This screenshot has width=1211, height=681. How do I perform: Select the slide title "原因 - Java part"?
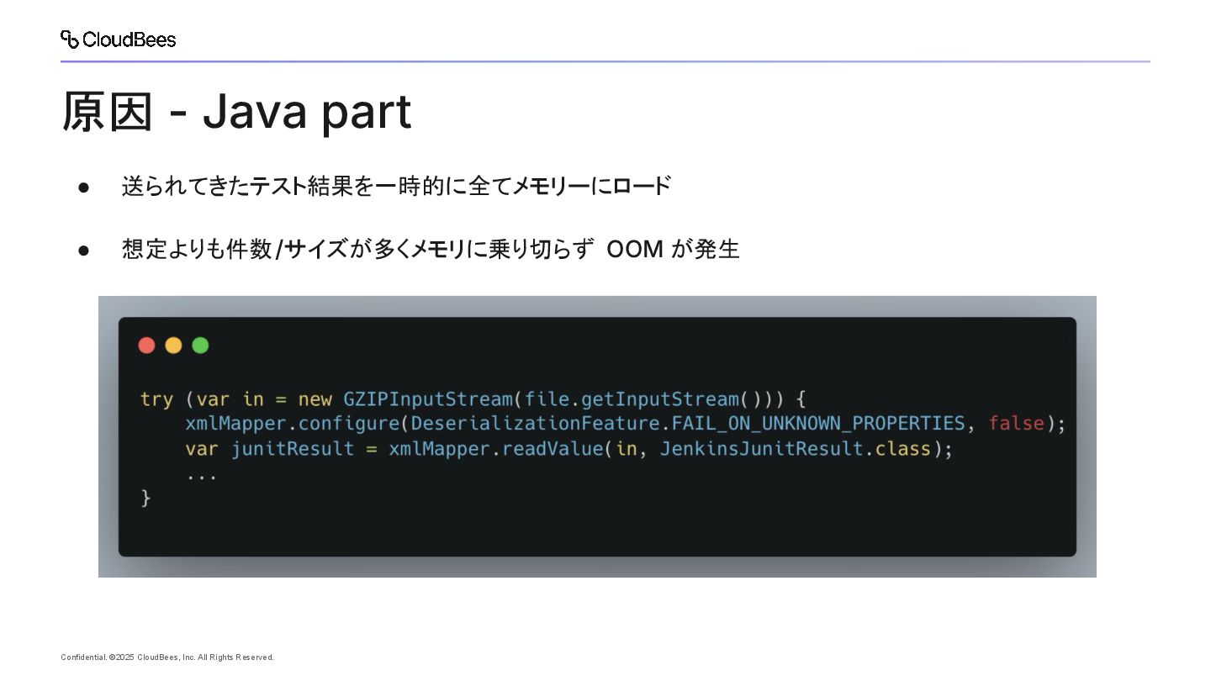tap(236, 112)
